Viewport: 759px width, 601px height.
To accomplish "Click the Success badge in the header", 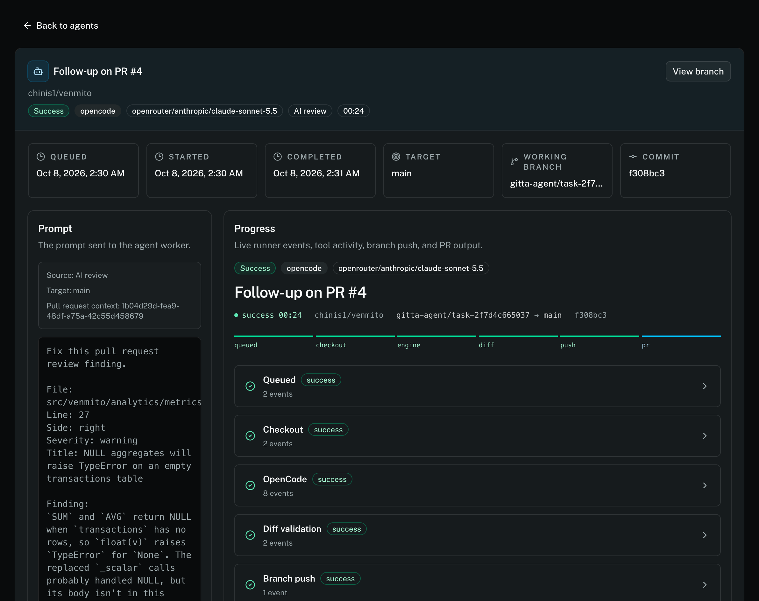I will (49, 111).
